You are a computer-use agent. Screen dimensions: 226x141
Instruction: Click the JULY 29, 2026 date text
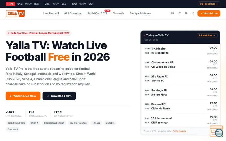coord(151,40)
